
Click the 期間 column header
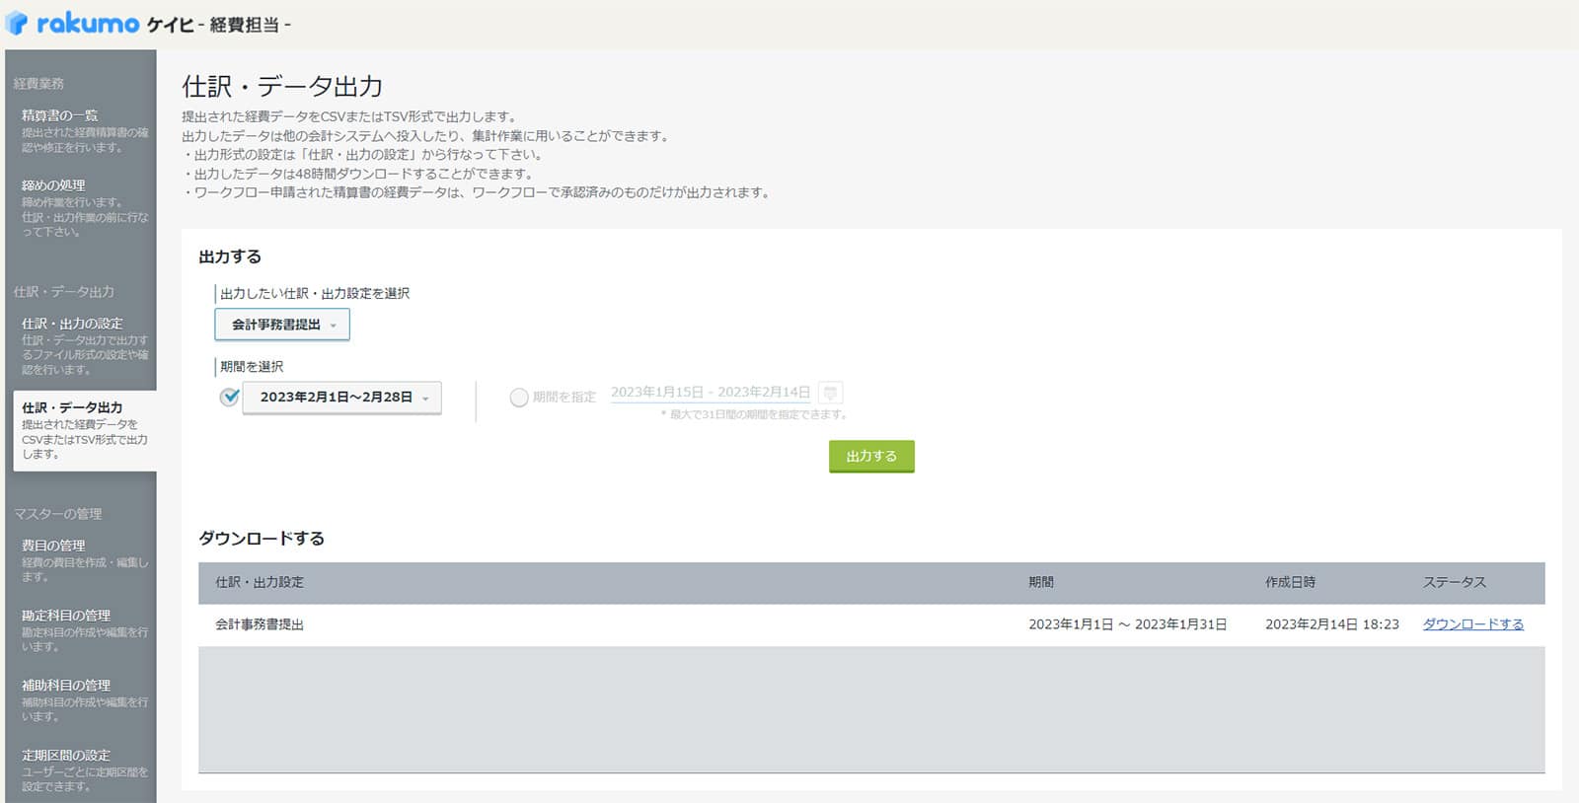(1040, 583)
